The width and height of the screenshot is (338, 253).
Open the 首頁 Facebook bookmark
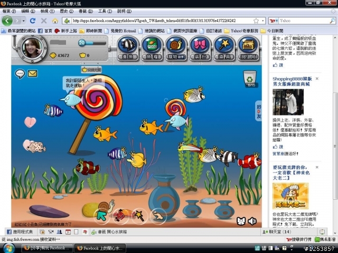[x=45, y=31]
